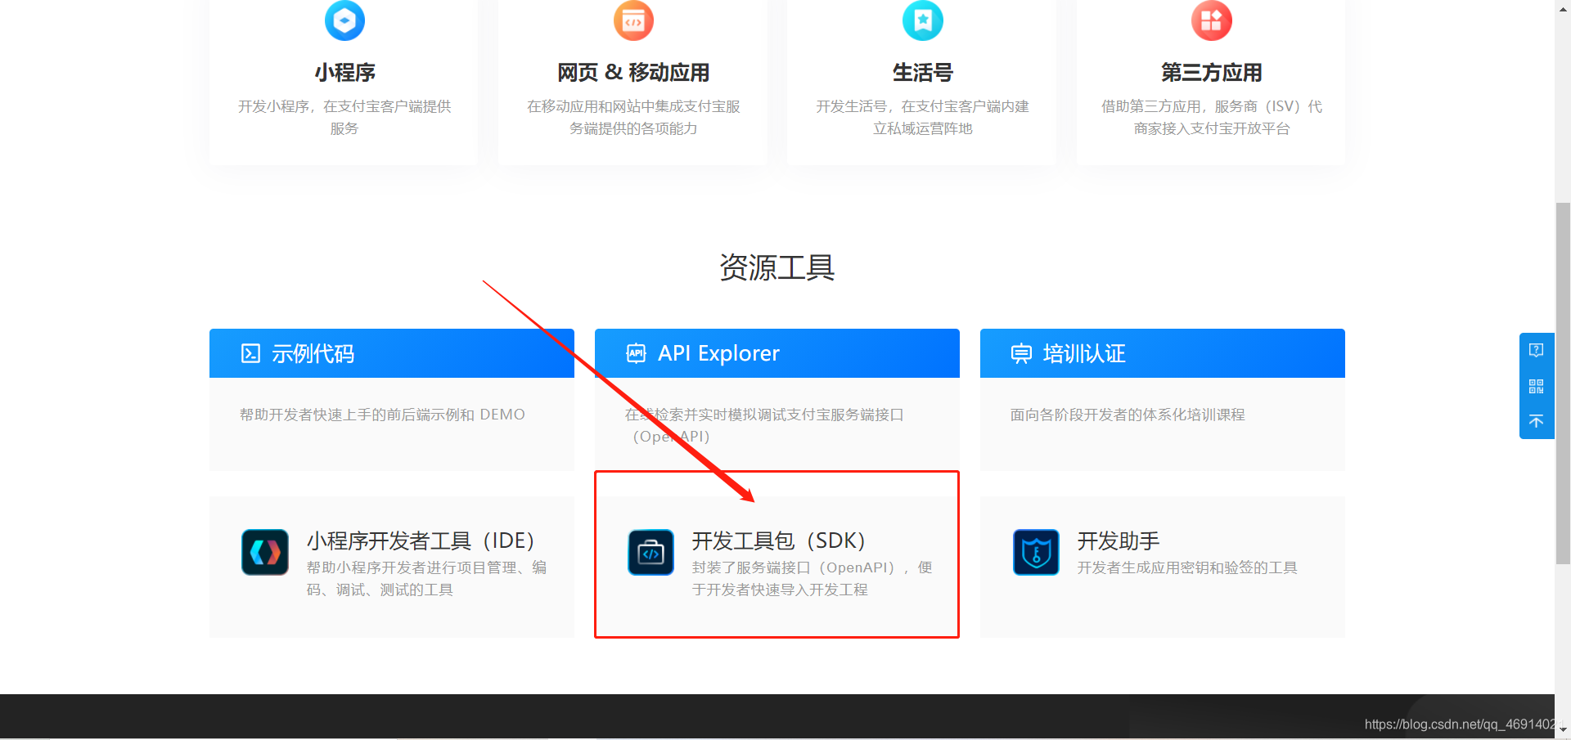Show the QR code from side toolbar

click(1537, 386)
